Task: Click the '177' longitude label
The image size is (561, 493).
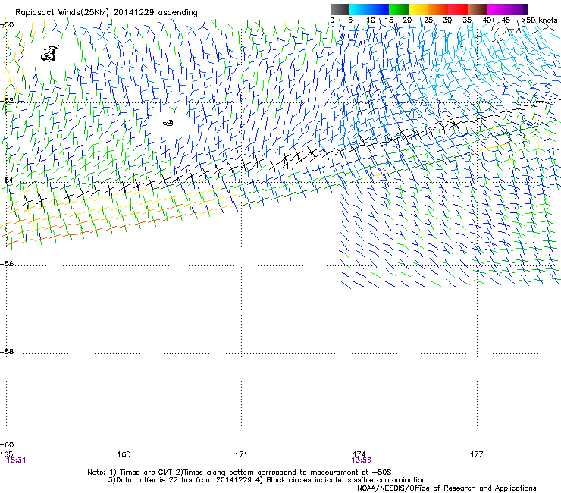Action: (477, 454)
